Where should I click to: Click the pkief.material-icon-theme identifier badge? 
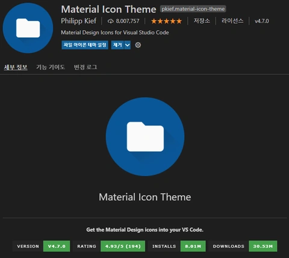click(x=193, y=9)
